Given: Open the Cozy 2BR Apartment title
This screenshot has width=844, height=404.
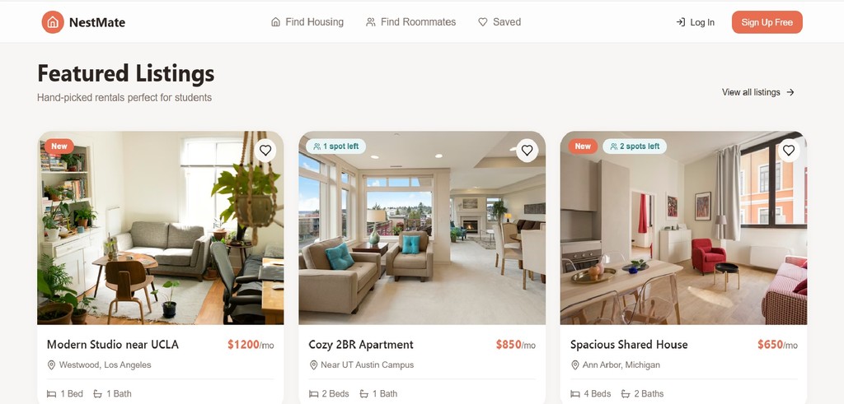Looking at the screenshot, I should point(361,345).
